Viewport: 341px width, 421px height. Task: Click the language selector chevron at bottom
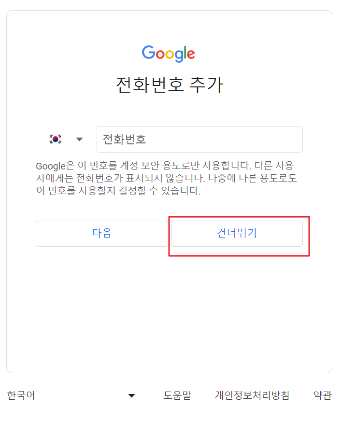(130, 395)
